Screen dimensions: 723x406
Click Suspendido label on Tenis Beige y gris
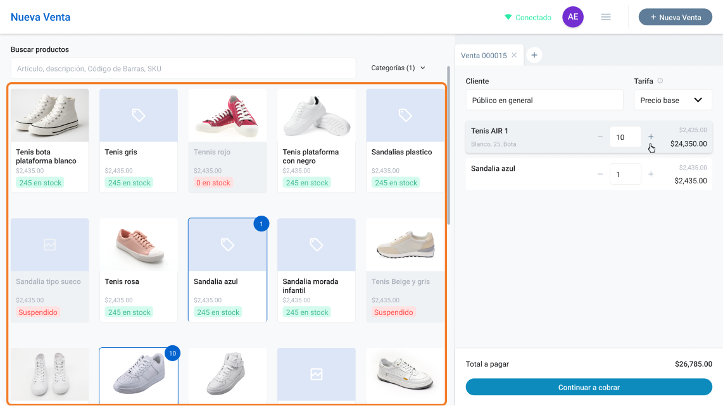(x=393, y=312)
